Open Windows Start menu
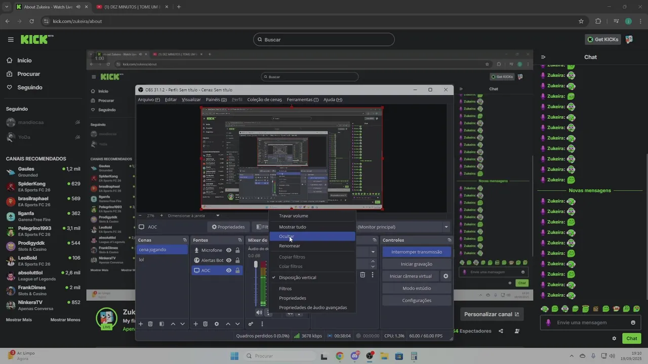Image resolution: width=648 pixels, height=364 pixels. [234, 356]
